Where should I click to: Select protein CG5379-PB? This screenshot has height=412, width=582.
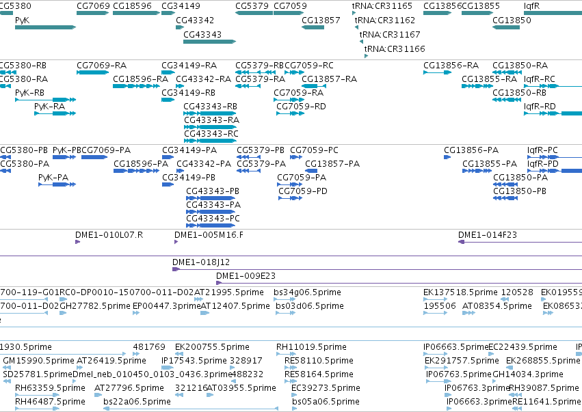[x=248, y=157]
